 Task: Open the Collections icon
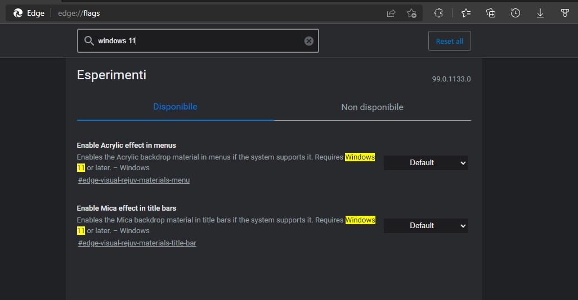[491, 13]
